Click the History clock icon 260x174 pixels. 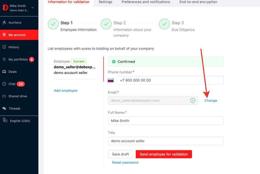[x=4, y=47]
